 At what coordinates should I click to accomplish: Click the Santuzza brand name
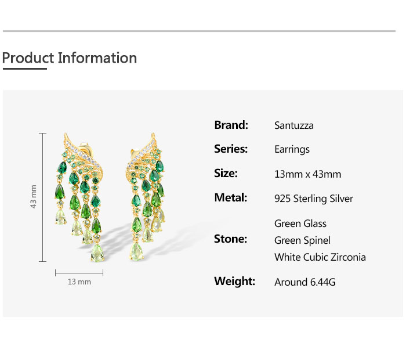(x=293, y=125)
